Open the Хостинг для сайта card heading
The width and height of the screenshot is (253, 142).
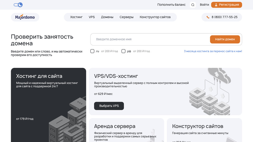pos(39,76)
